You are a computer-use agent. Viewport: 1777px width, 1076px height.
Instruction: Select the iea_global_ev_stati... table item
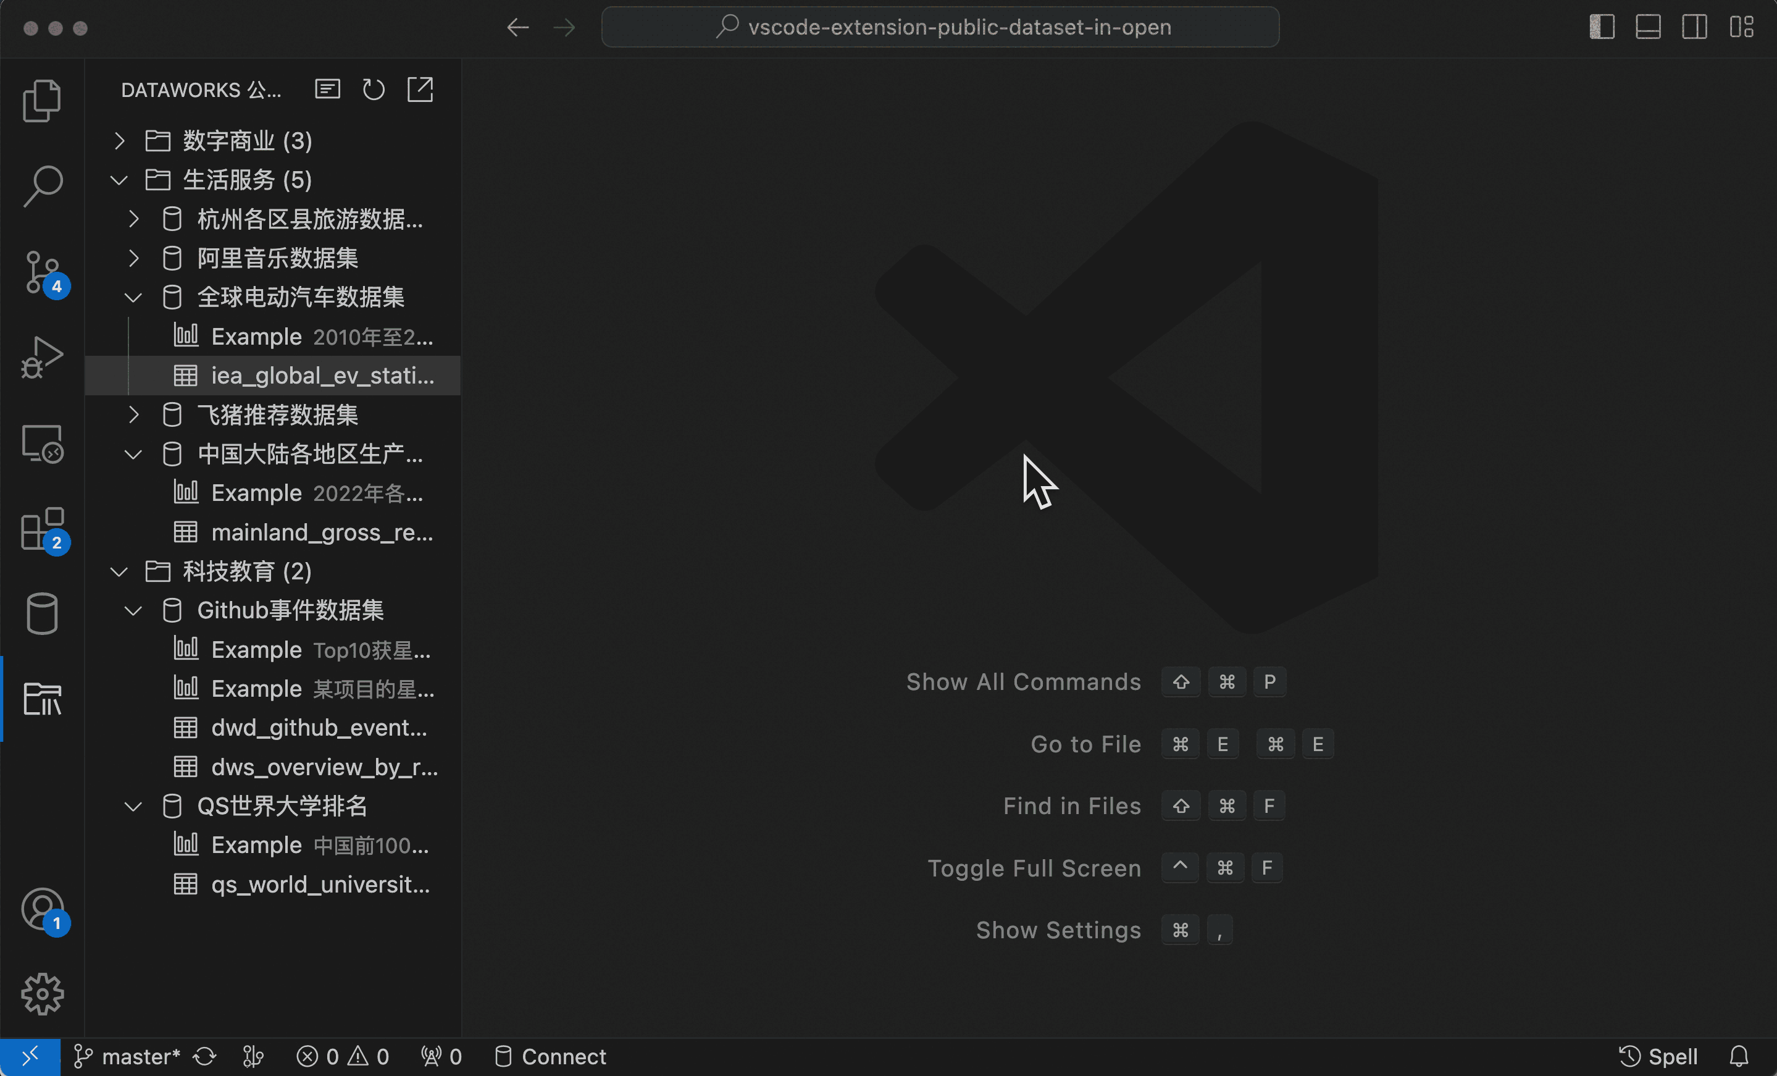322,376
